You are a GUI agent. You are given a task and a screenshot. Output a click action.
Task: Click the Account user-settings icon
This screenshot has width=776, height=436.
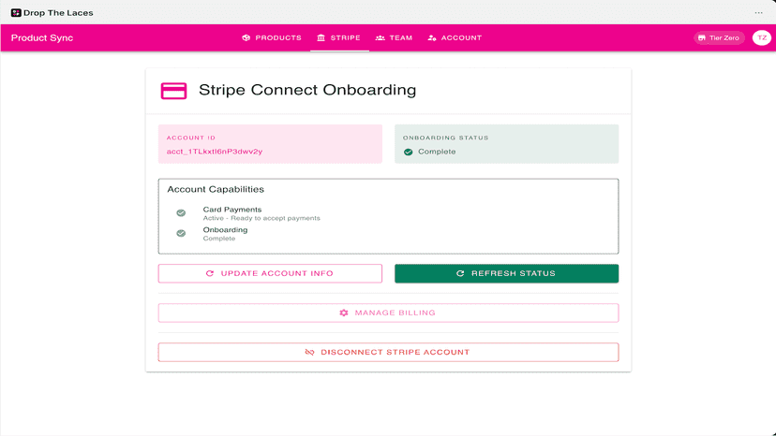(x=432, y=37)
